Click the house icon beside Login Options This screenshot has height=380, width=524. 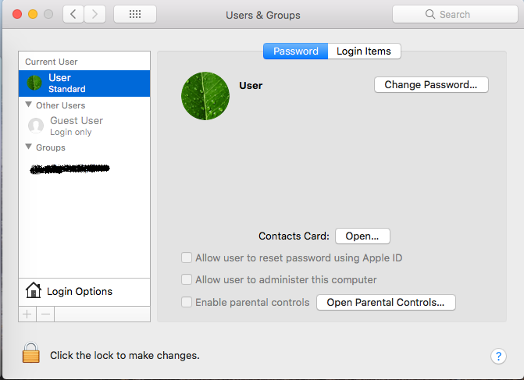[34, 289]
